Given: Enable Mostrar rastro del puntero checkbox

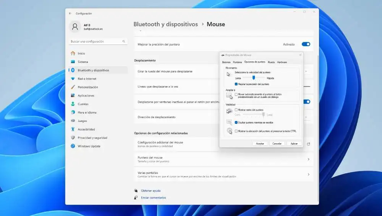Looking at the screenshot, I should 236,110.
